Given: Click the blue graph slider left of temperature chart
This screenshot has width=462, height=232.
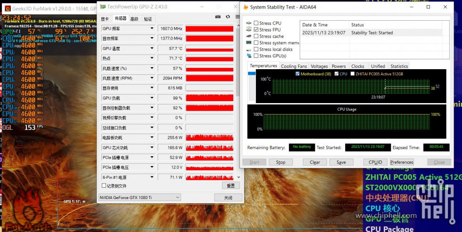Looking at the screenshot, I should (252, 73).
